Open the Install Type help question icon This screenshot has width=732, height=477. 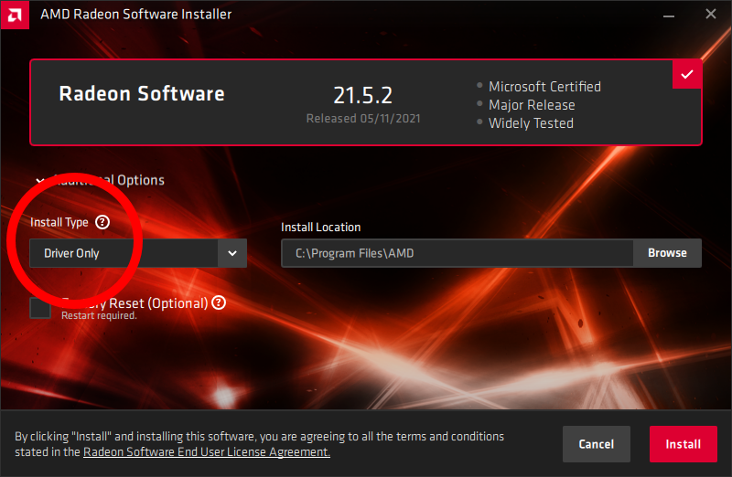[x=102, y=222]
